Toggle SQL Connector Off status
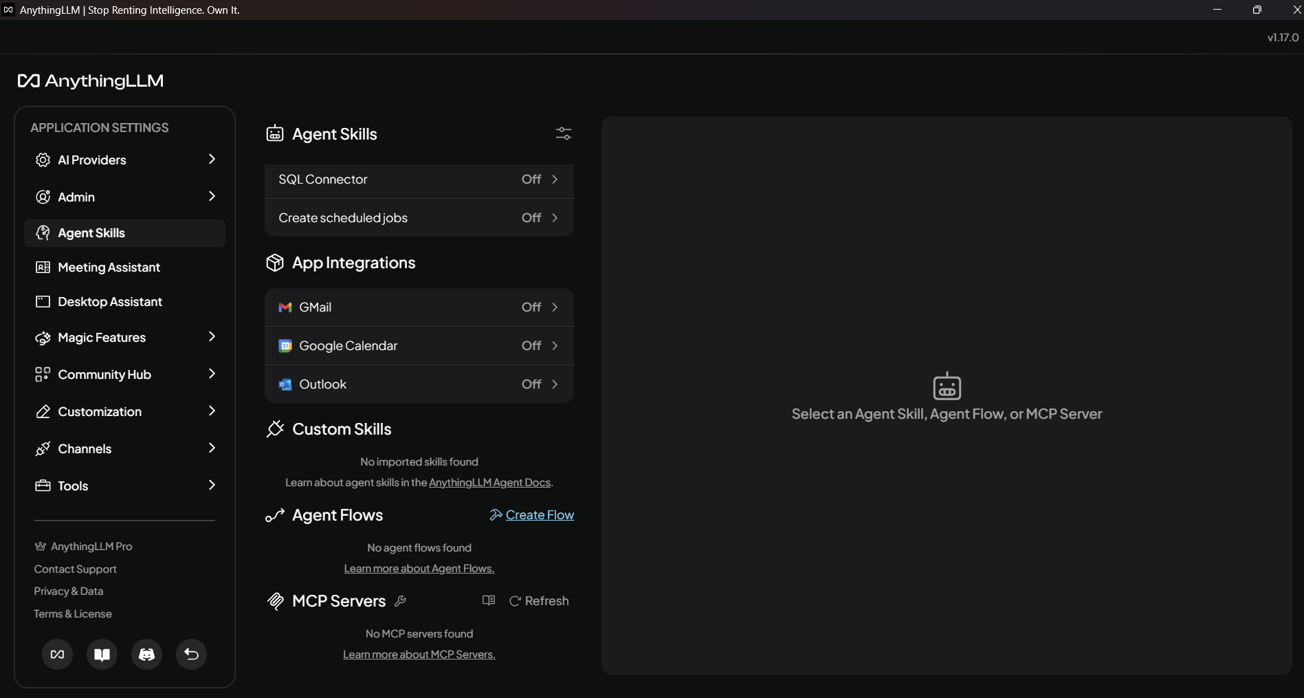The height and width of the screenshot is (698, 1304). click(531, 179)
